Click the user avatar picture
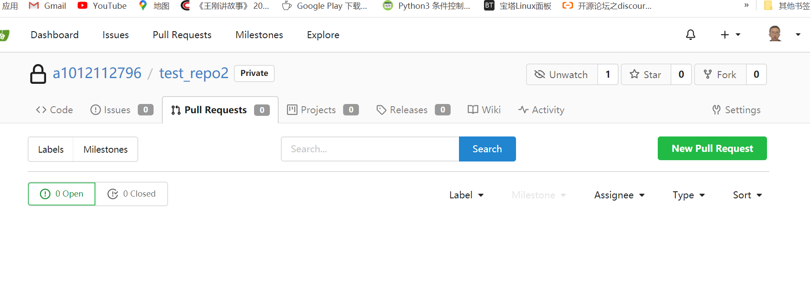This screenshot has width=810, height=294. pyautogui.click(x=775, y=34)
